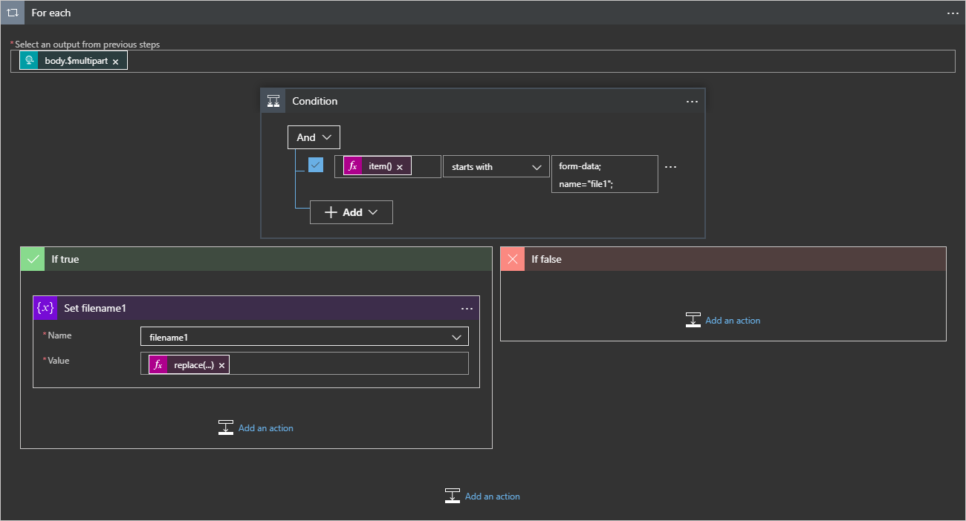The height and width of the screenshot is (521, 966).
Task: Click the form-data condition value field
Action: click(604, 174)
